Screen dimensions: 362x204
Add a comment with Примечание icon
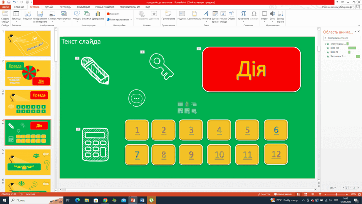click(168, 16)
